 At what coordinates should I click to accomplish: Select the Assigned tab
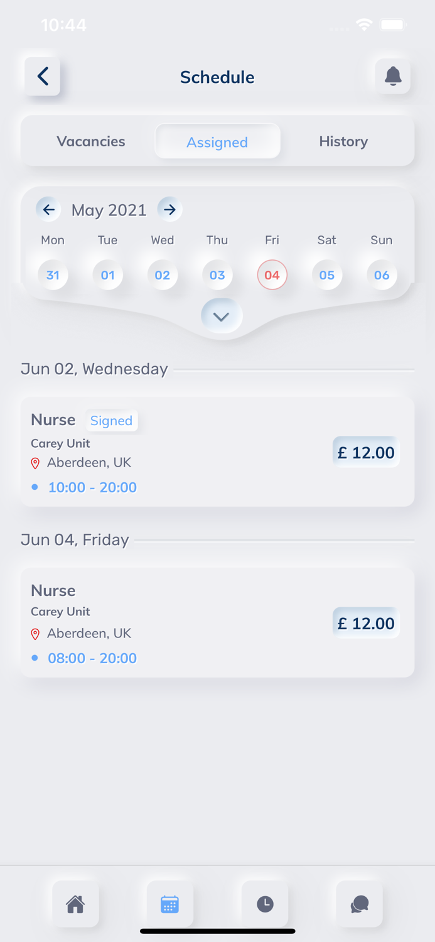(x=217, y=141)
